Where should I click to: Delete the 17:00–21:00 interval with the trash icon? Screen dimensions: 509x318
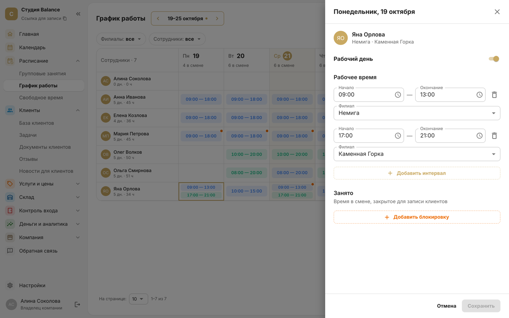coord(494,136)
